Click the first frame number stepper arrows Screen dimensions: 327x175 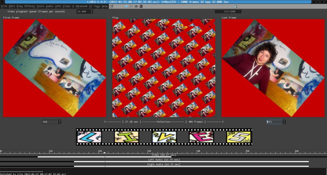pyautogui.click(x=60, y=122)
